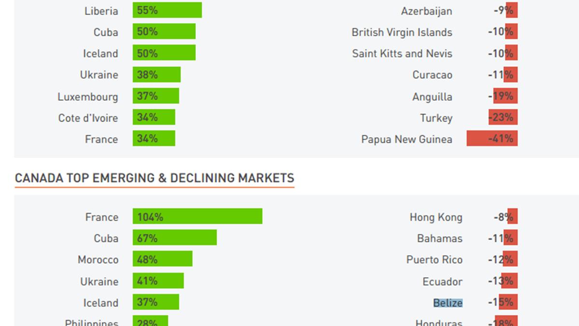Viewport: 579px width, 326px height.
Task: Click the Anguilla -19% decline bar
Action: click(x=505, y=96)
